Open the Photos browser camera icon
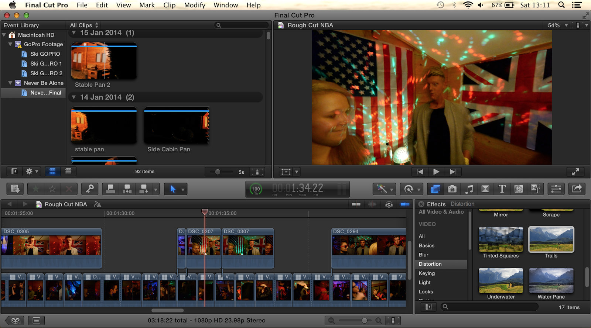Screen dimensions: 591x328 [452, 189]
